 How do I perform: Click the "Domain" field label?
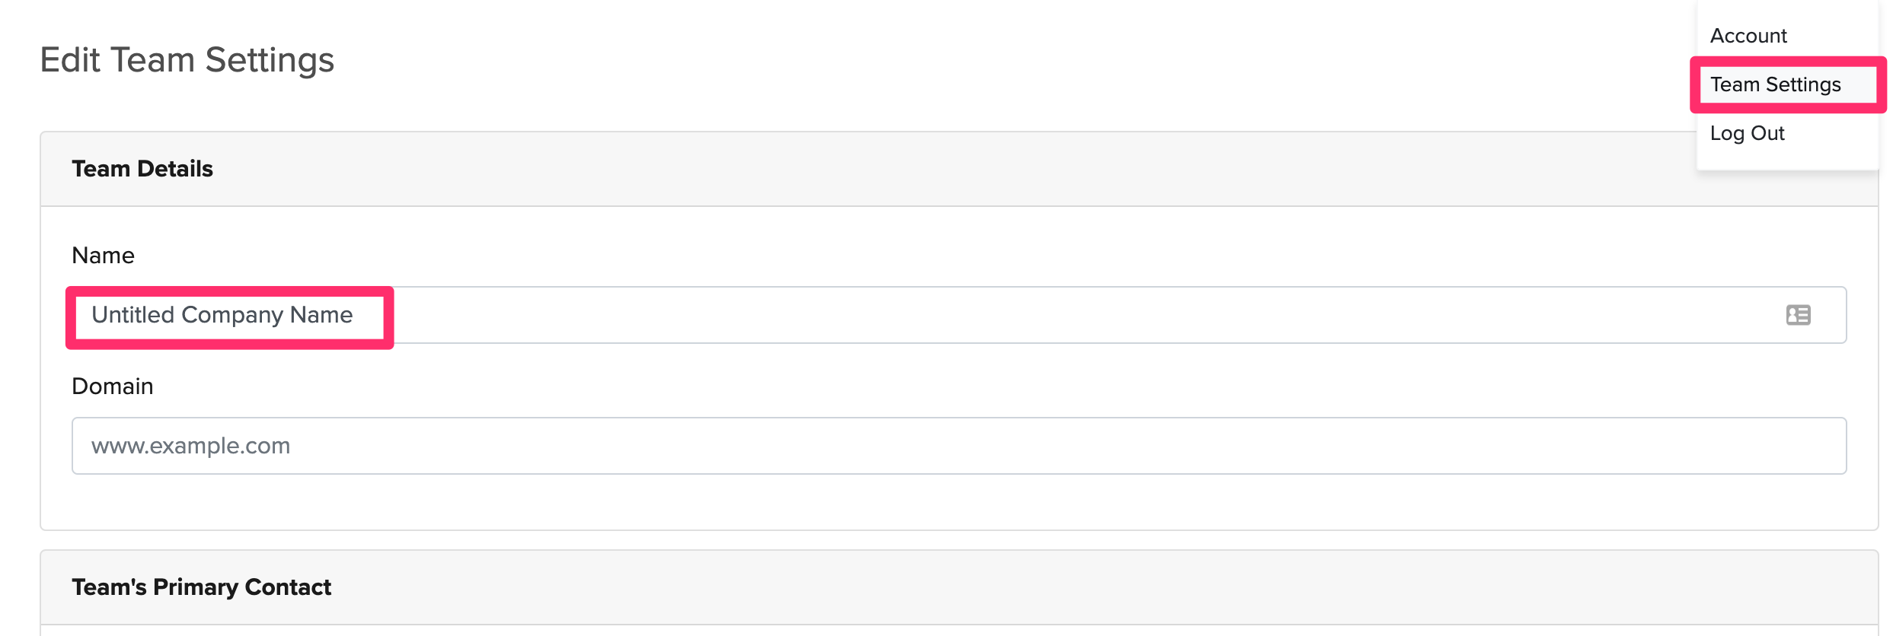112,386
